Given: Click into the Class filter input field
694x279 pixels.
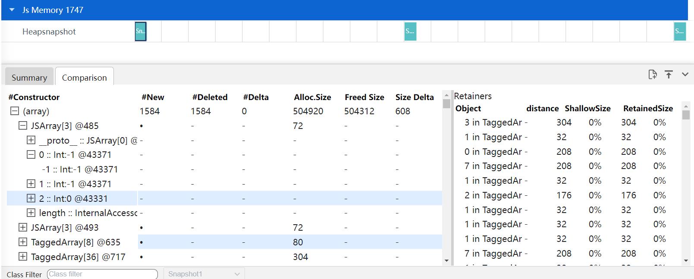Looking at the screenshot, I should tap(102, 274).
